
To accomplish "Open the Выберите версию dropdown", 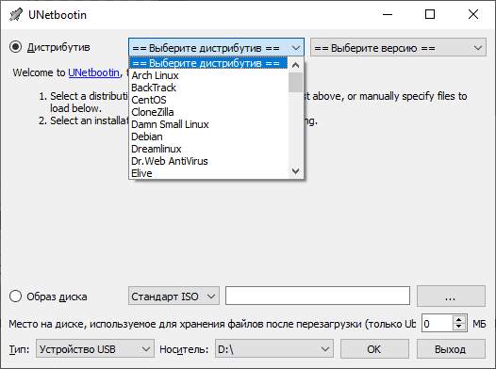I will pyautogui.click(x=398, y=48).
